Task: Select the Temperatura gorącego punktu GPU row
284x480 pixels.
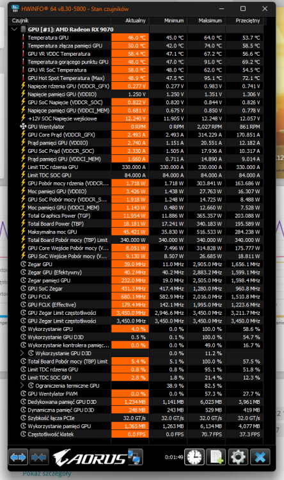Action: [x=137, y=62]
